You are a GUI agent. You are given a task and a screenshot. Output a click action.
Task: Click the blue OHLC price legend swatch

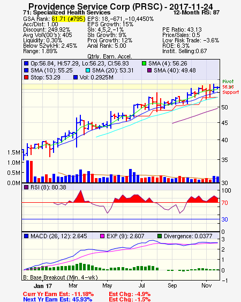[x=26, y=63]
